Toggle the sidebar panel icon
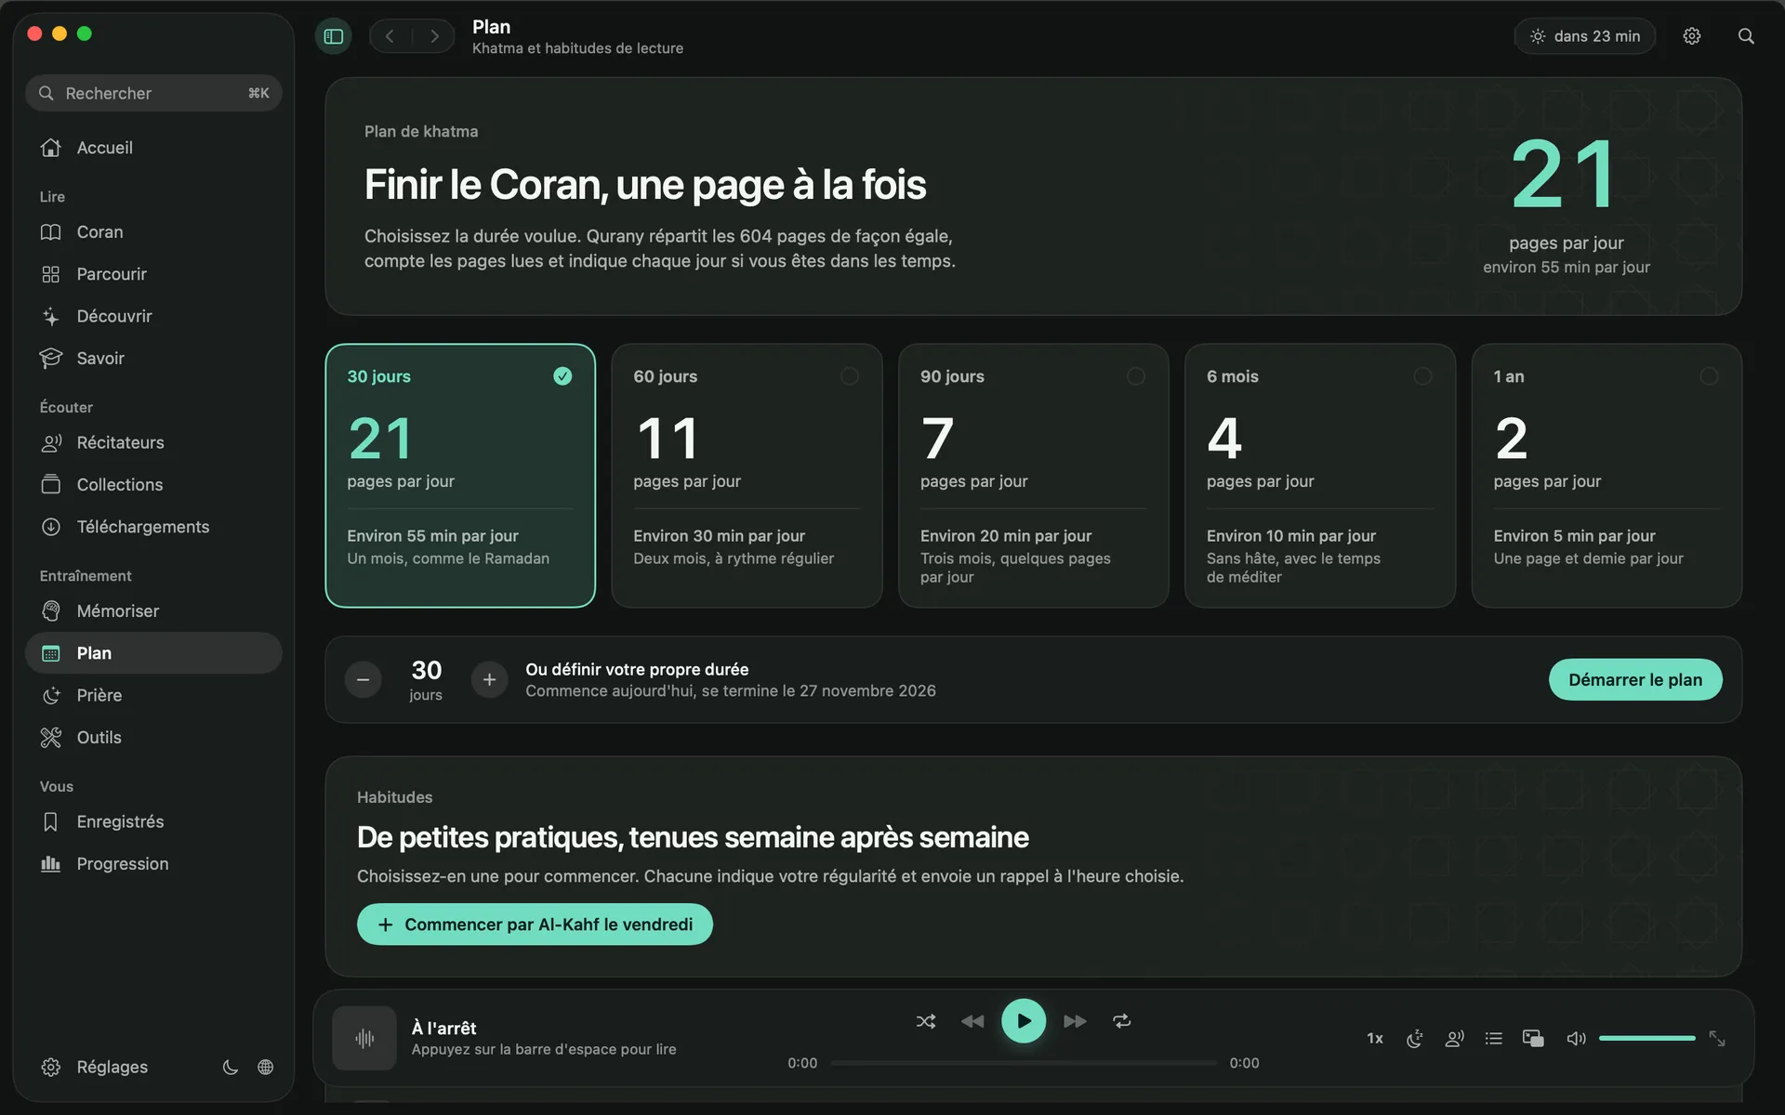The width and height of the screenshot is (1785, 1115). 334,36
